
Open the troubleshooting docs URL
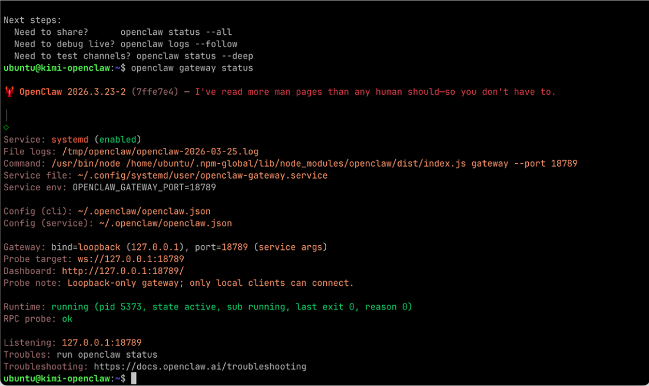click(x=200, y=367)
